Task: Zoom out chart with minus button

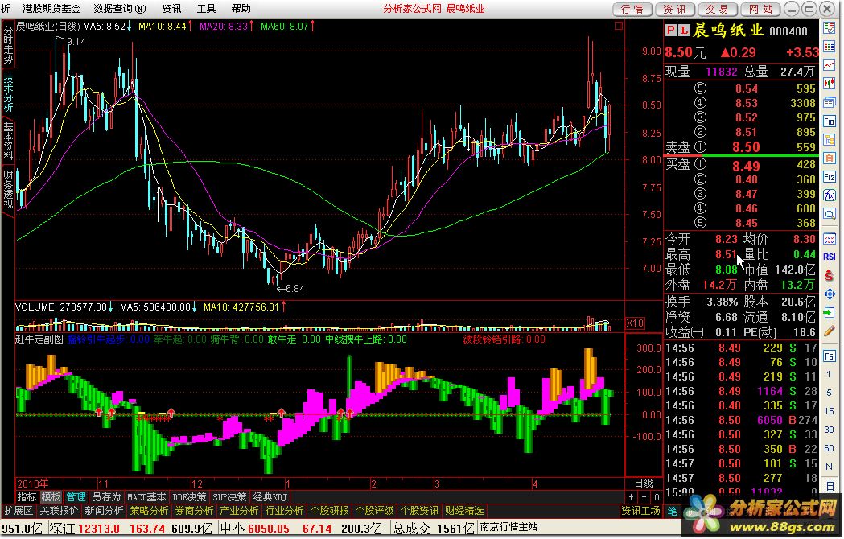Action: point(644,497)
